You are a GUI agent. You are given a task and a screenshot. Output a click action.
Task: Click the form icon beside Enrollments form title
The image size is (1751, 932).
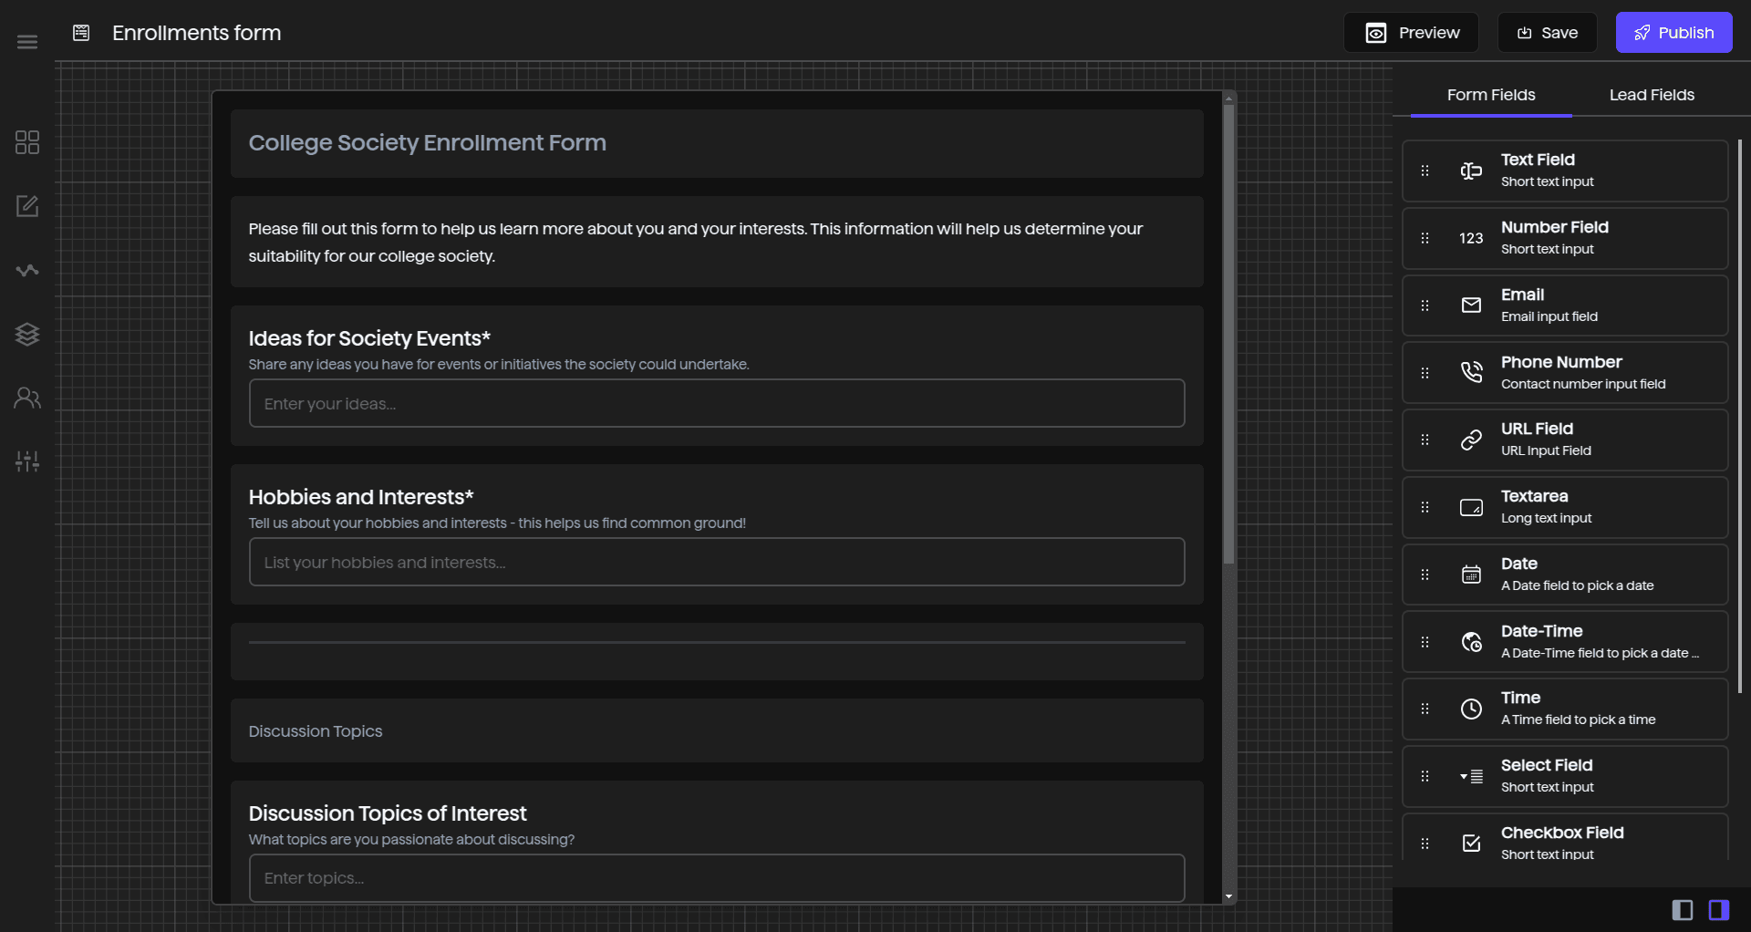81,33
